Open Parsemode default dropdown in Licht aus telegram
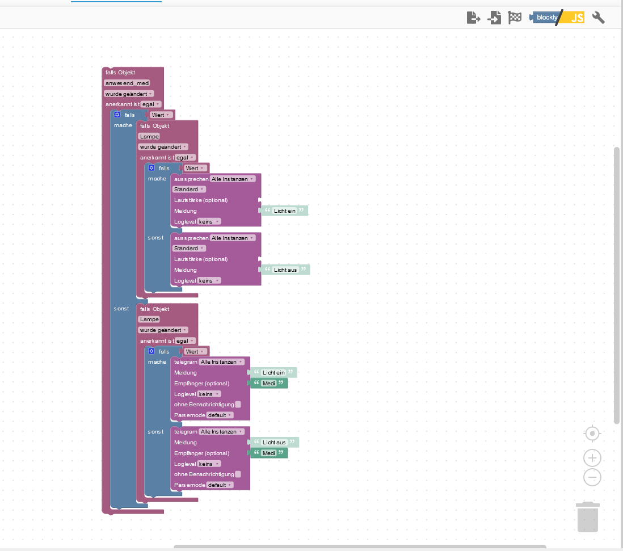The height and width of the screenshot is (551, 623). pos(220,485)
